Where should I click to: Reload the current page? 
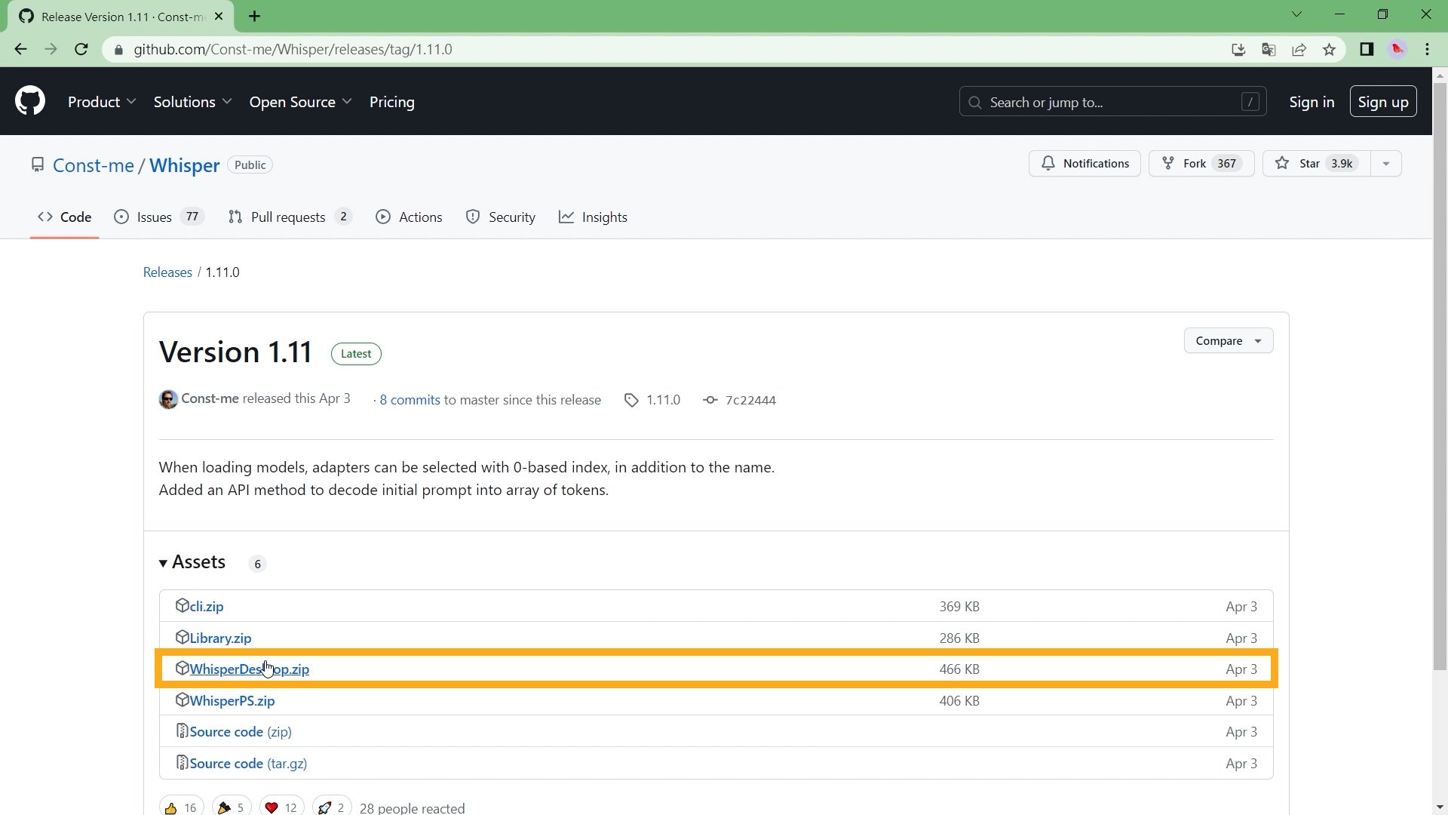(x=81, y=49)
